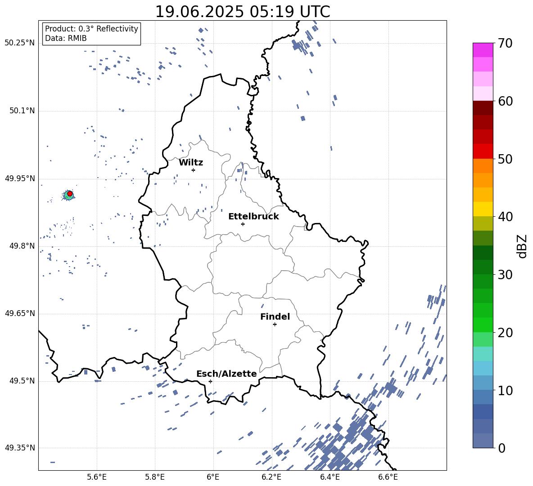Click the 6°E longitude label

pyautogui.click(x=213, y=477)
